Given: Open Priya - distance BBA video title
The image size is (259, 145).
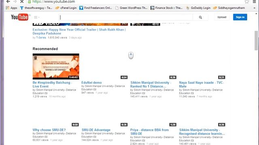Looking at the screenshot, I should (x=149, y=132).
